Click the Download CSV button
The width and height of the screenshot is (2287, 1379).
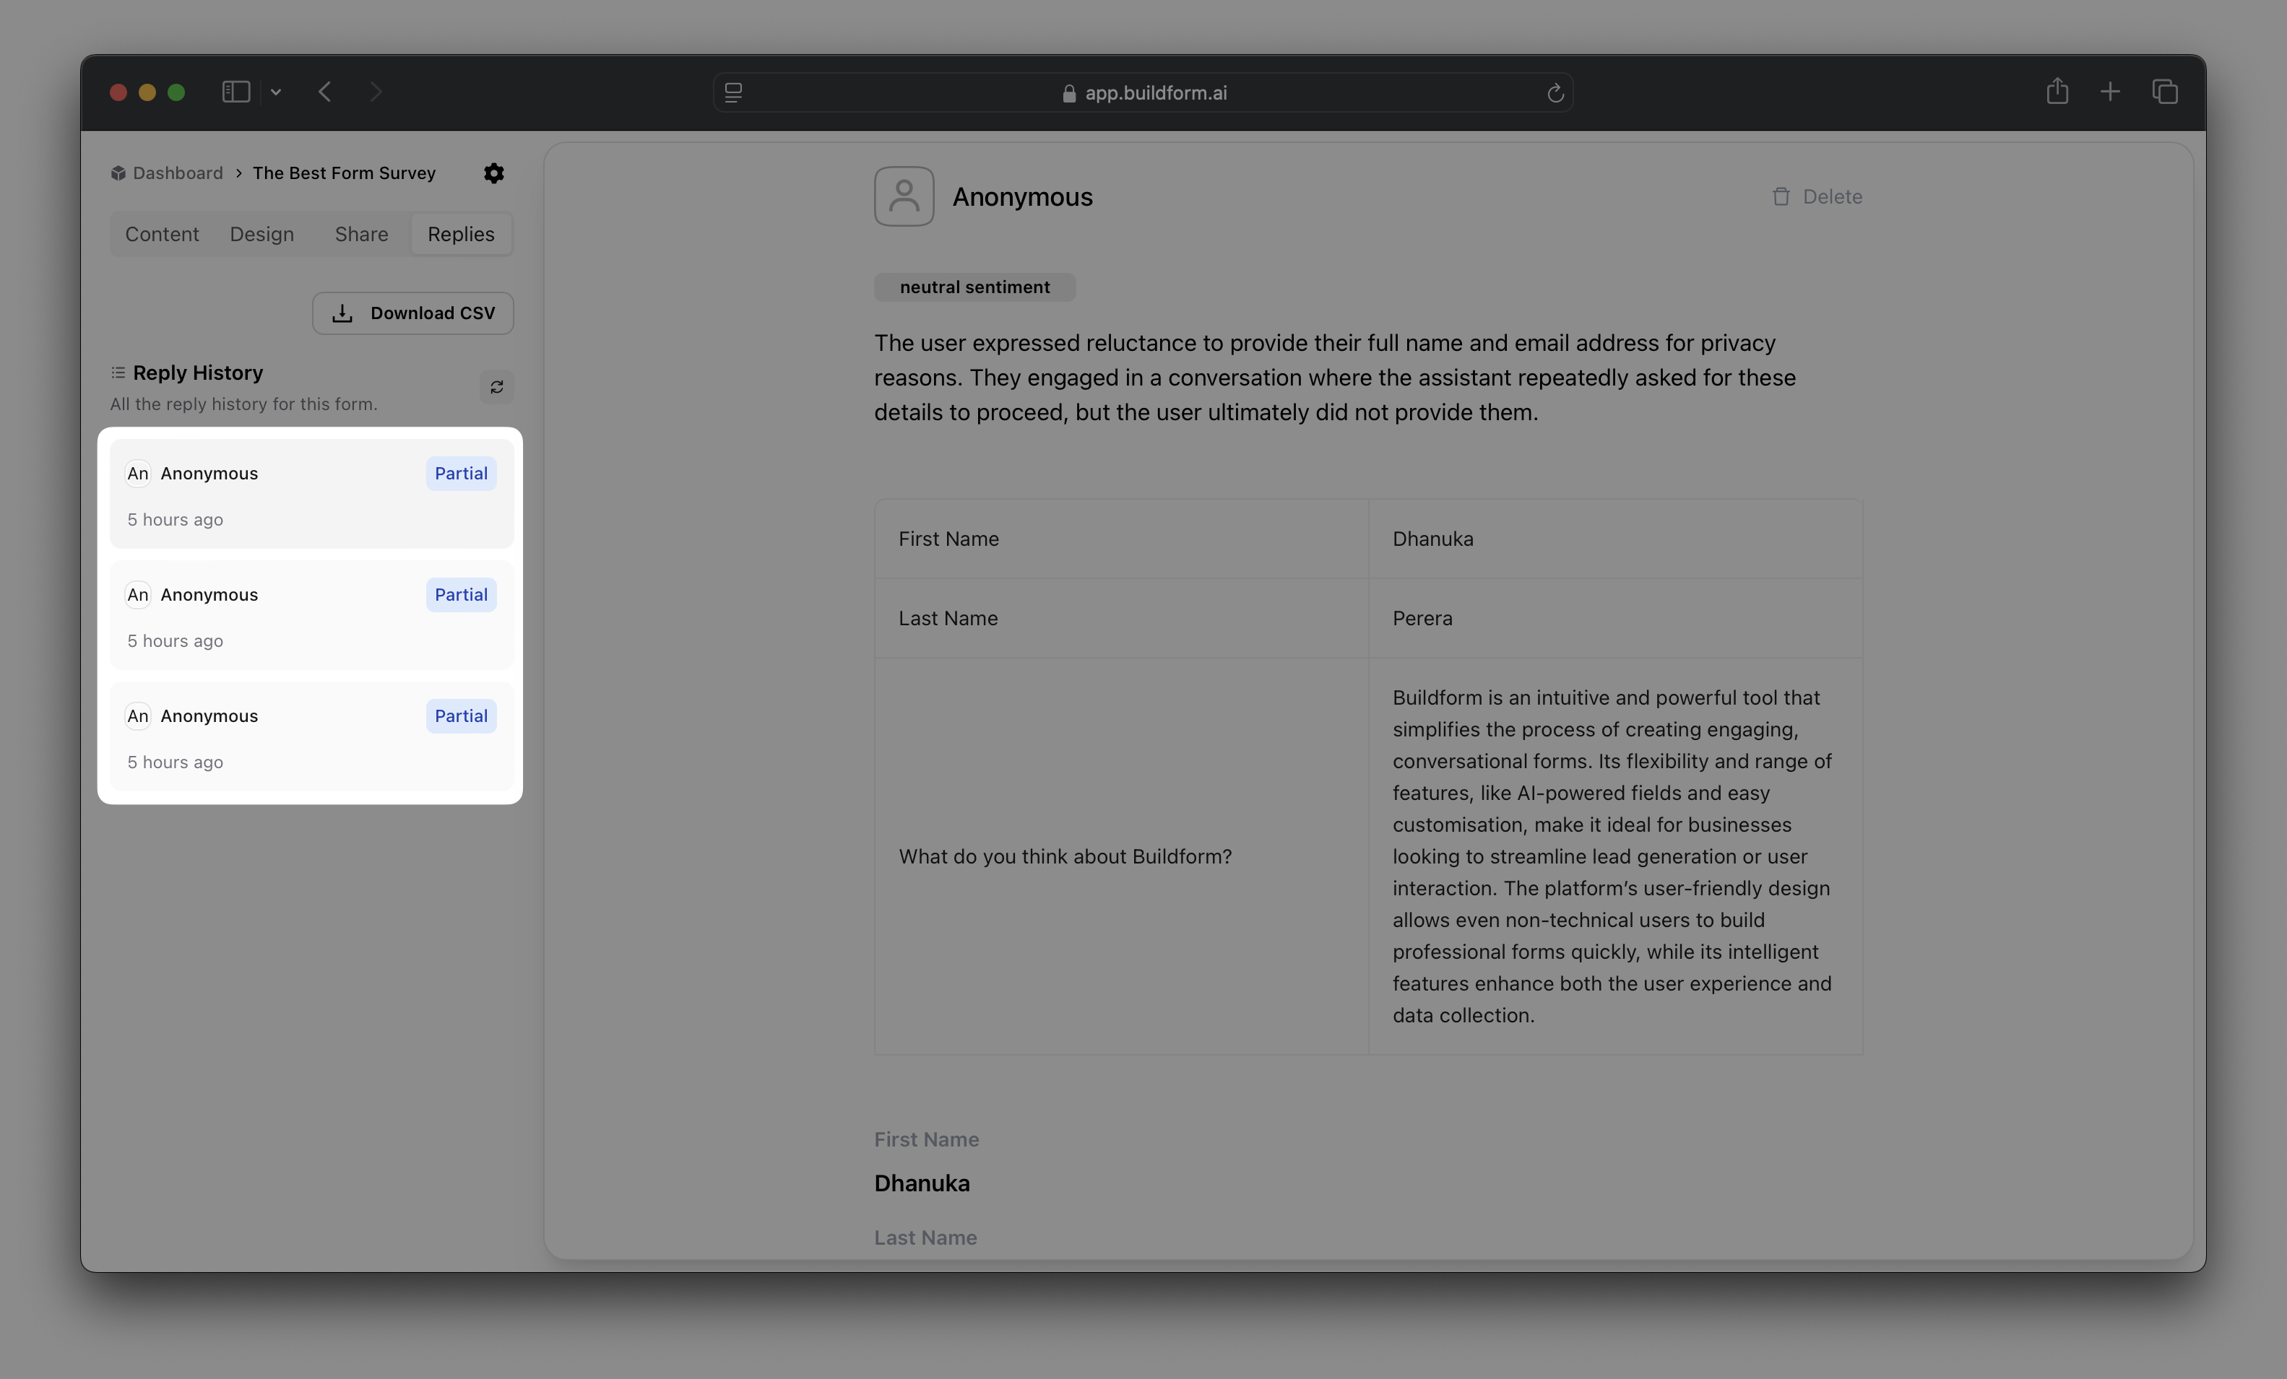pos(413,313)
